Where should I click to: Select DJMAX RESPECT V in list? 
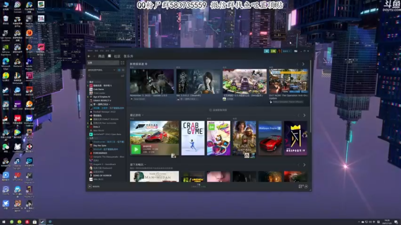point(102,100)
